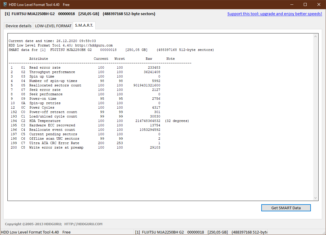Switch to the LOW-LEVEL FORMAT tab
Screen dimensions: 326x235
point(53,26)
